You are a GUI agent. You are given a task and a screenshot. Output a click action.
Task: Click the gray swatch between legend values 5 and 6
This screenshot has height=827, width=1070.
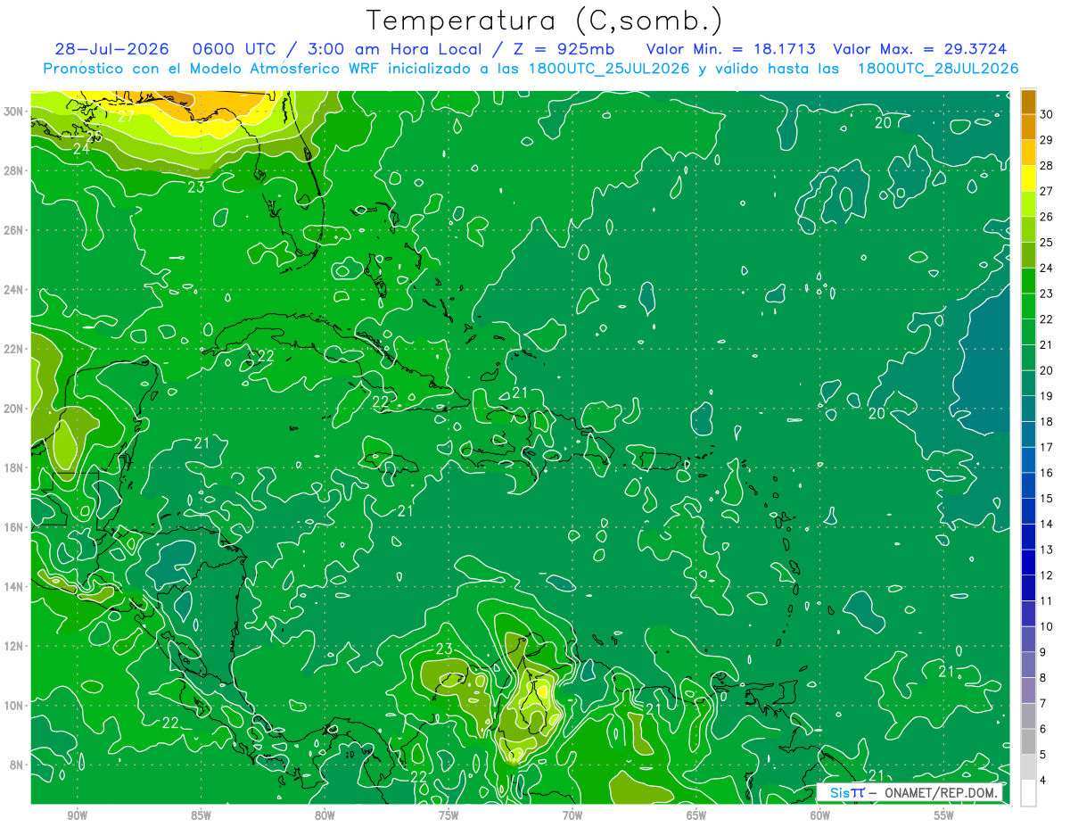1028,741
